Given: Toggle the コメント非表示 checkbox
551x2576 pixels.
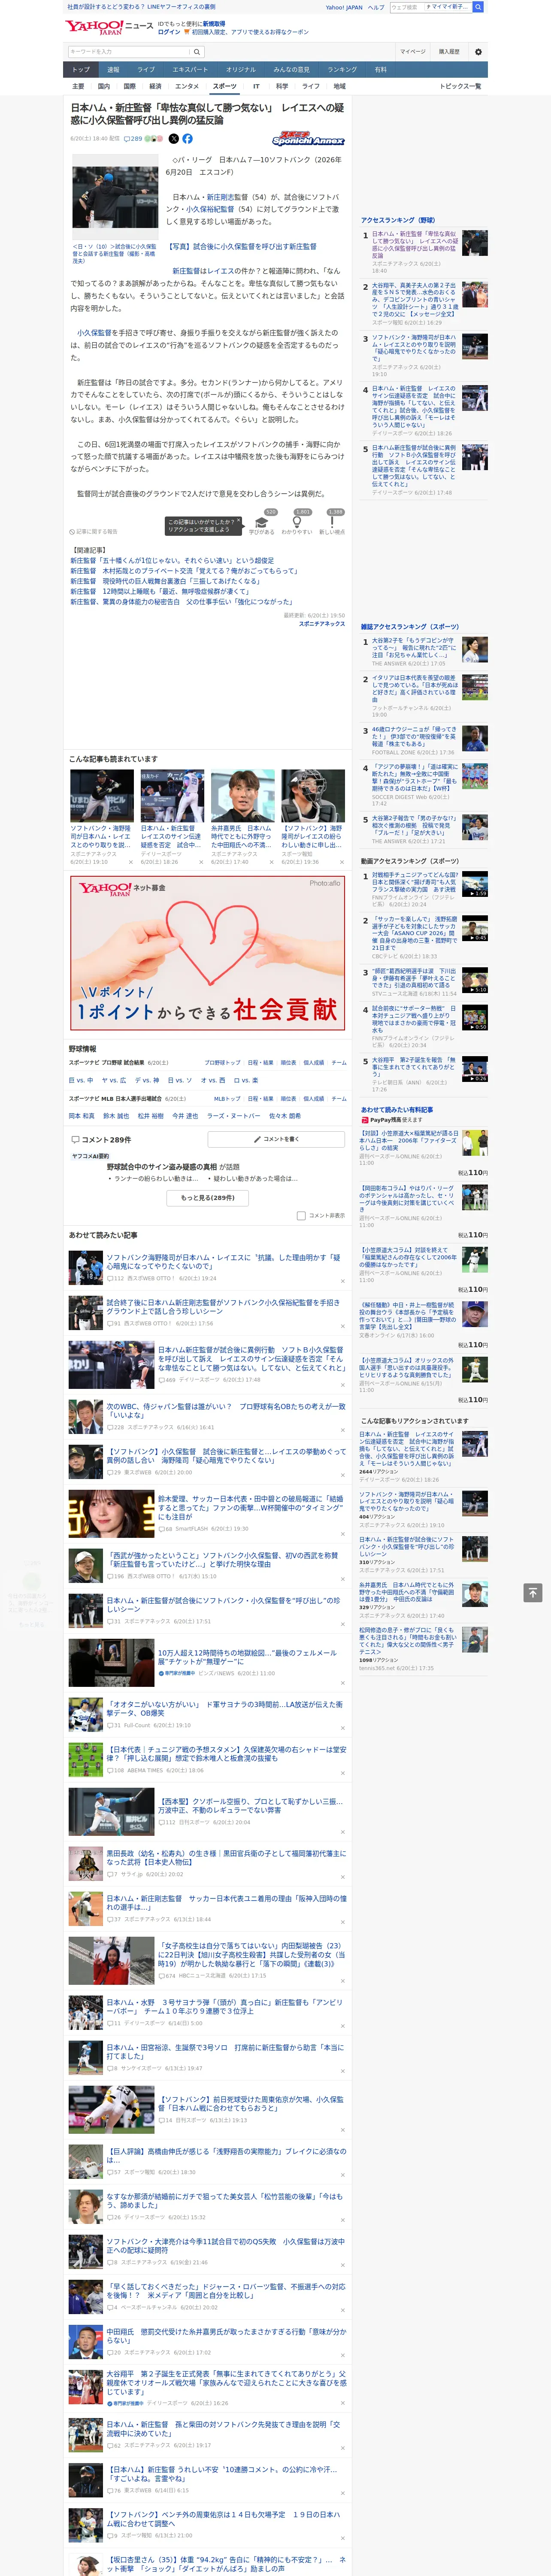Looking at the screenshot, I should [x=301, y=1216].
